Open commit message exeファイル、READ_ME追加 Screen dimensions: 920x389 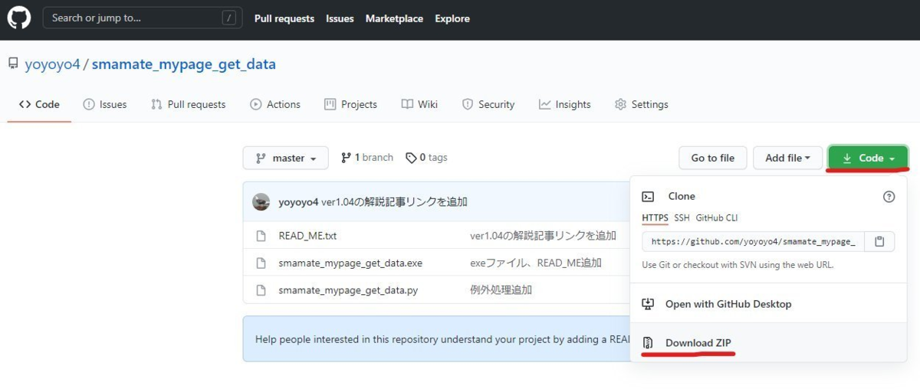[536, 263]
